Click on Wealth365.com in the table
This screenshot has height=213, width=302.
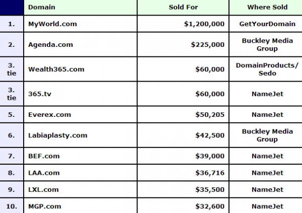pyautogui.click(x=56, y=69)
